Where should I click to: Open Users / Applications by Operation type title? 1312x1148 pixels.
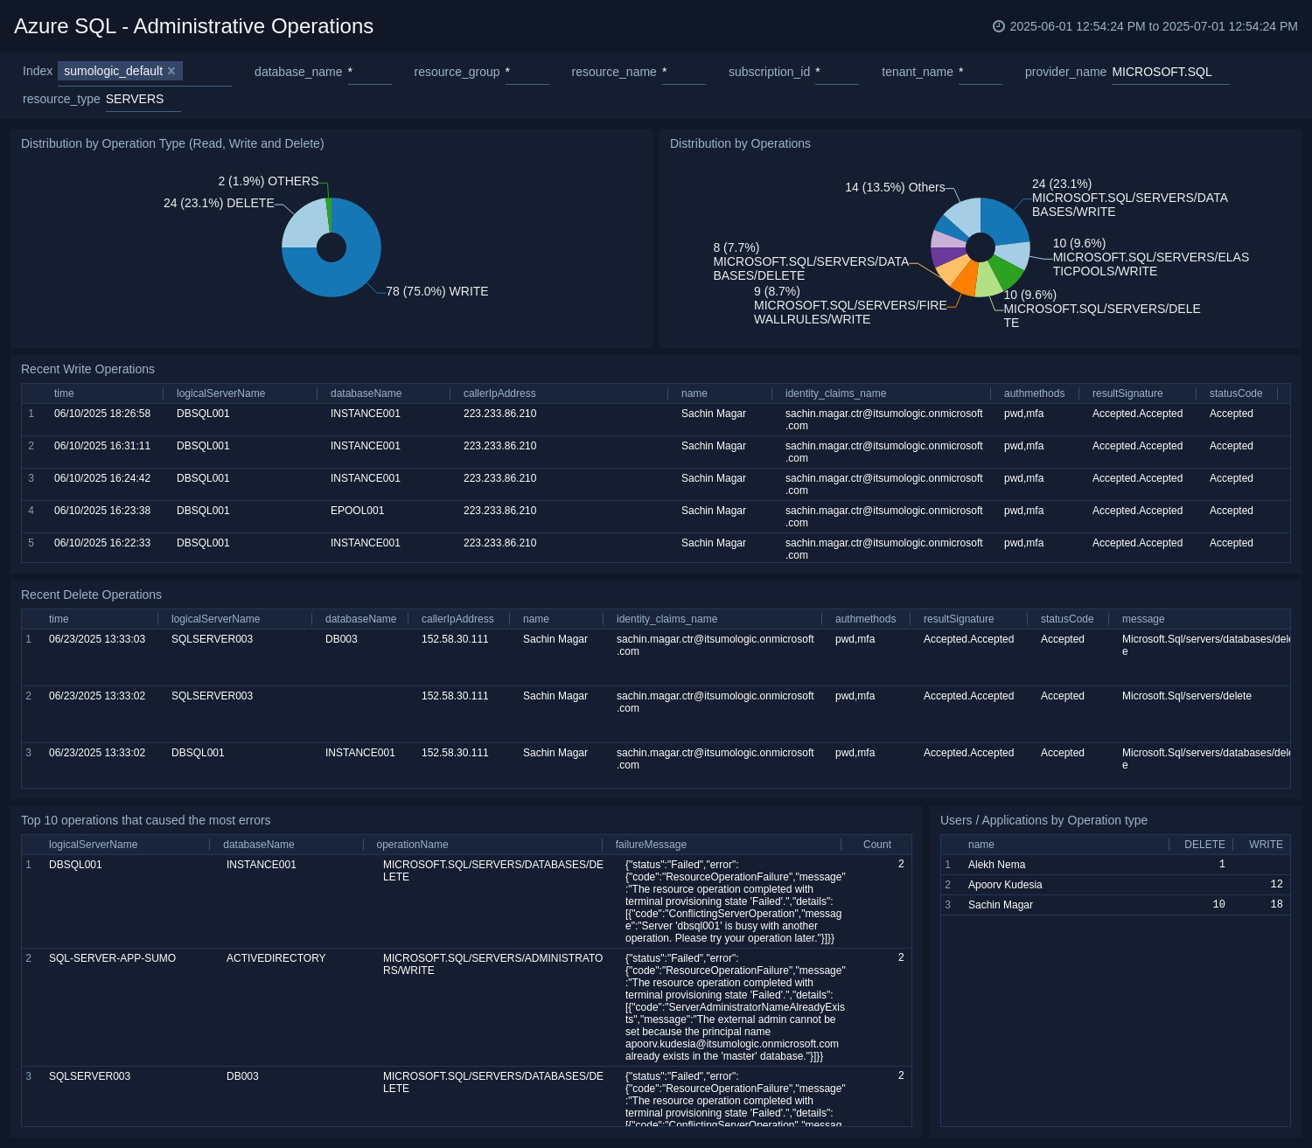pos(1043,820)
